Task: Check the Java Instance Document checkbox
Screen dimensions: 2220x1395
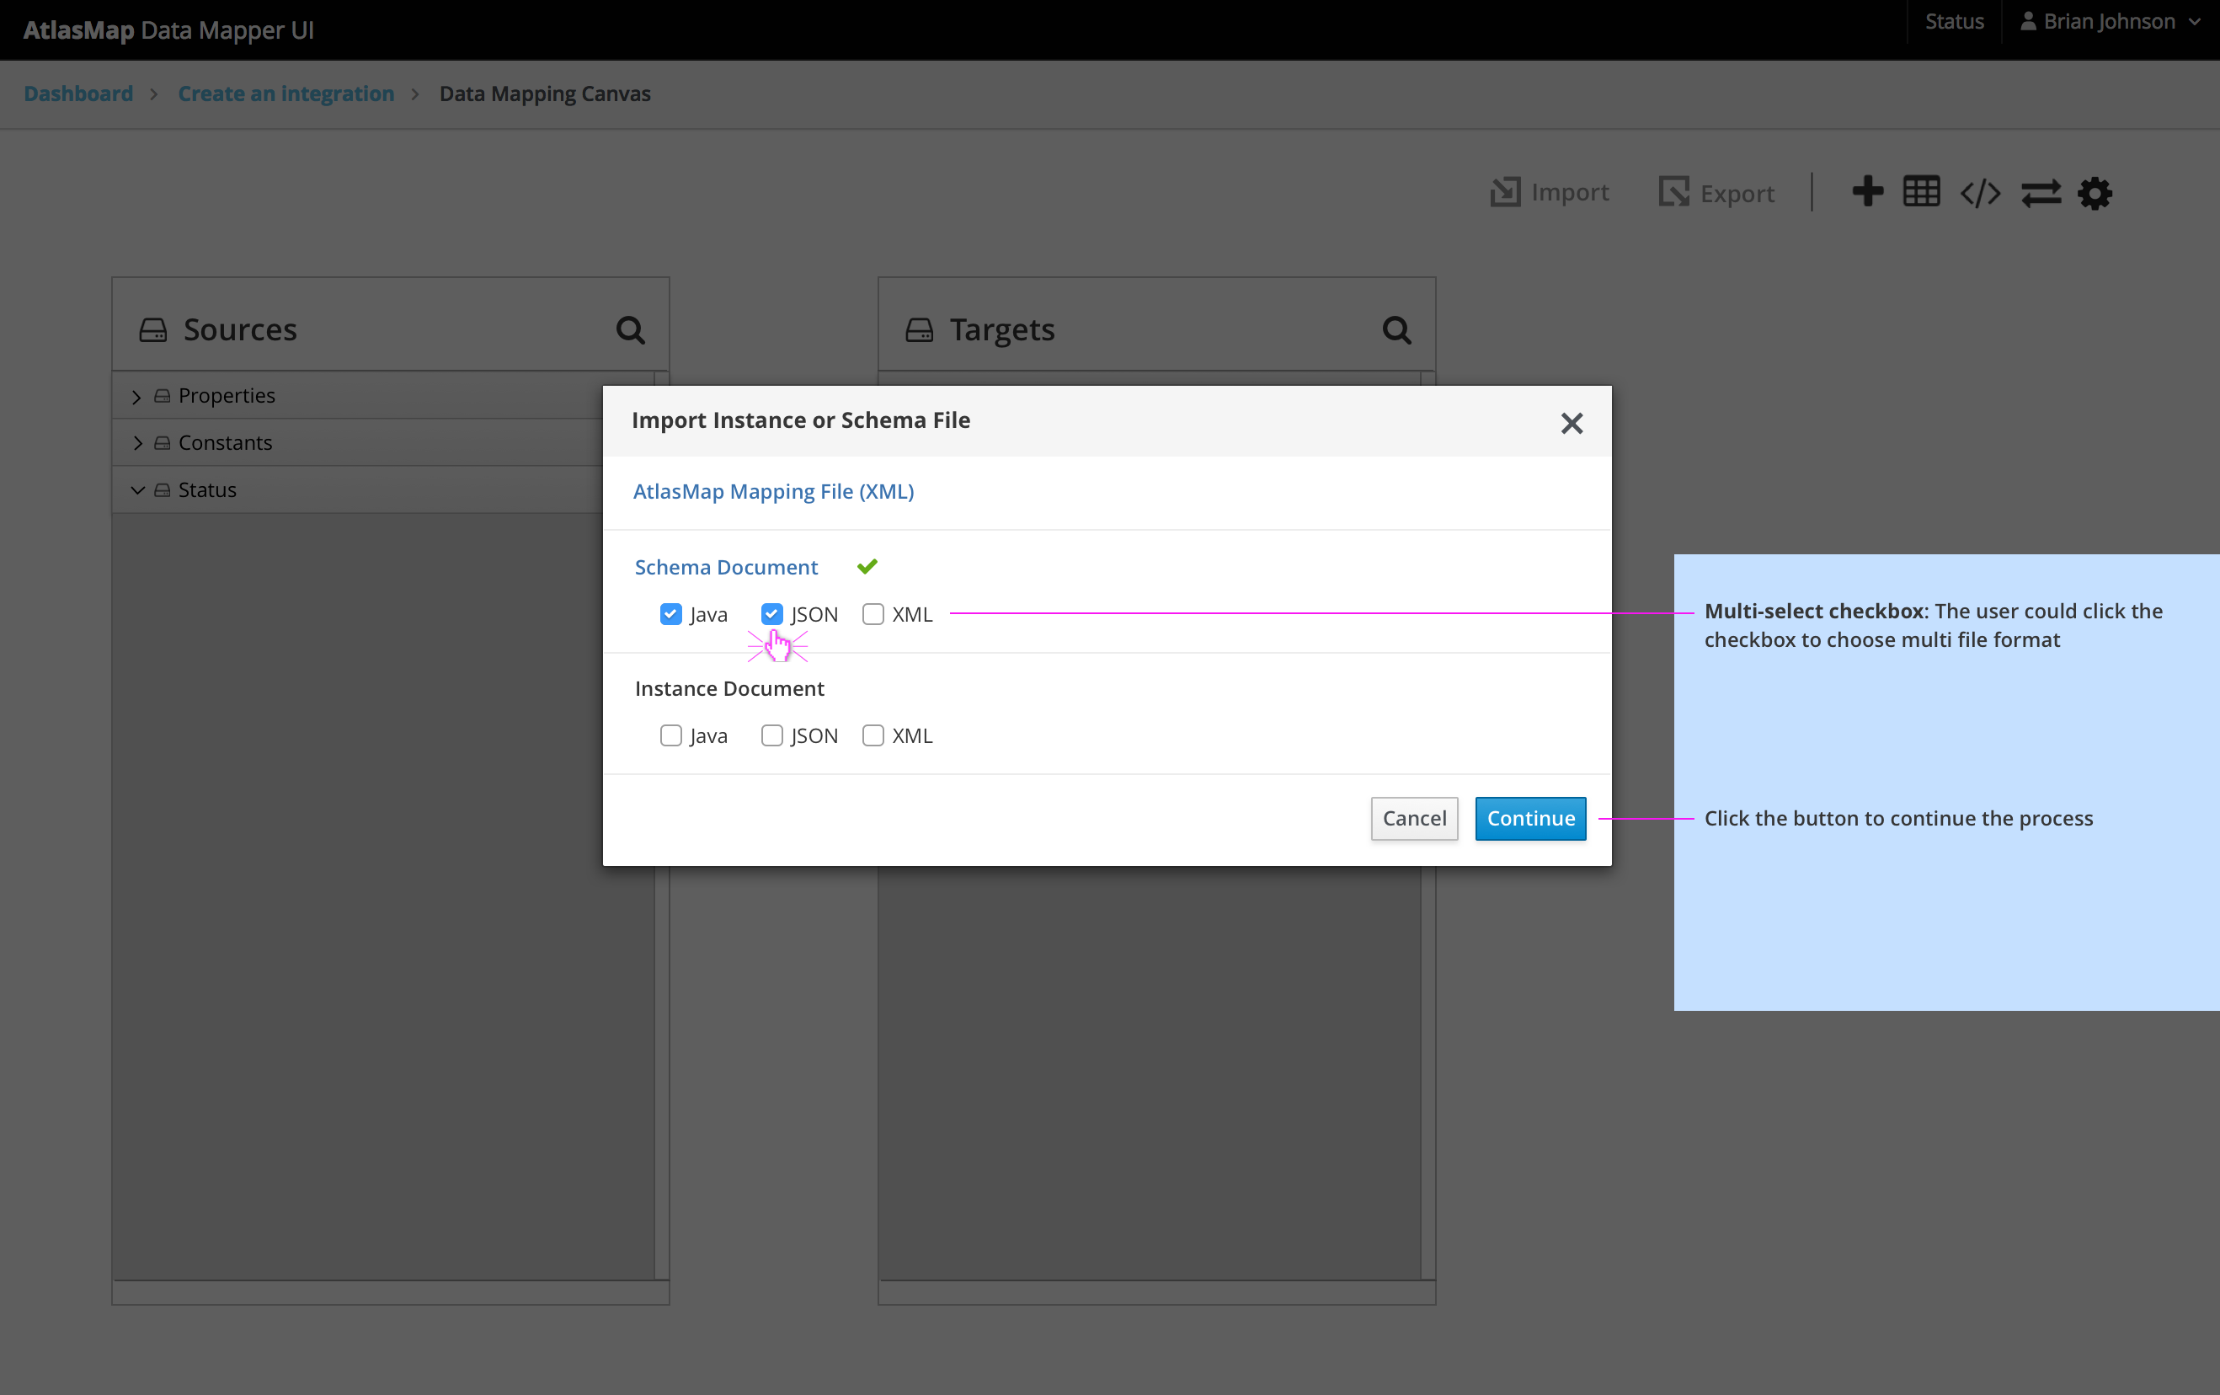Action: pos(671,735)
